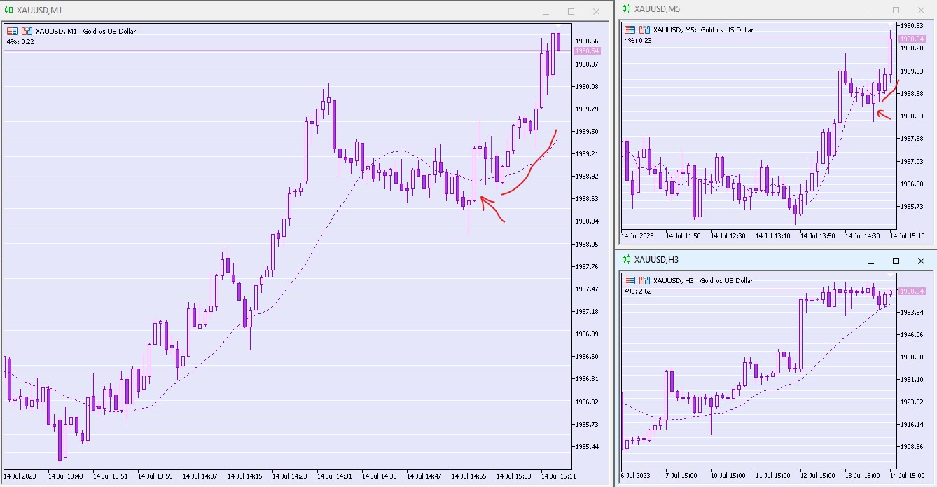Screen dimensions: 937x487
Task: Click price scale value 1960.66 on M1 chart
Action: click(x=587, y=41)
